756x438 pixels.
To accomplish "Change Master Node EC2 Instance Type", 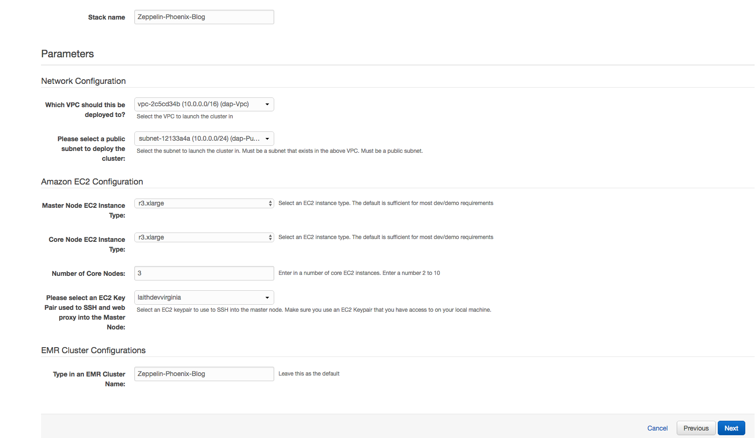I will pos(204,204).
